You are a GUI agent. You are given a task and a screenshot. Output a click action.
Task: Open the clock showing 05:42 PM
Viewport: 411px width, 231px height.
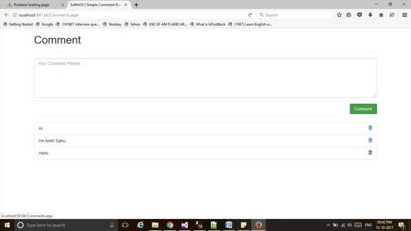point(384,225)
